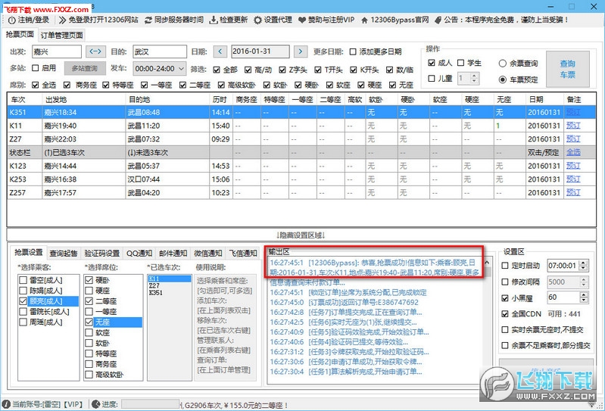Go to next date arrow
Screen dimensions: 605x411
point(301,51)
